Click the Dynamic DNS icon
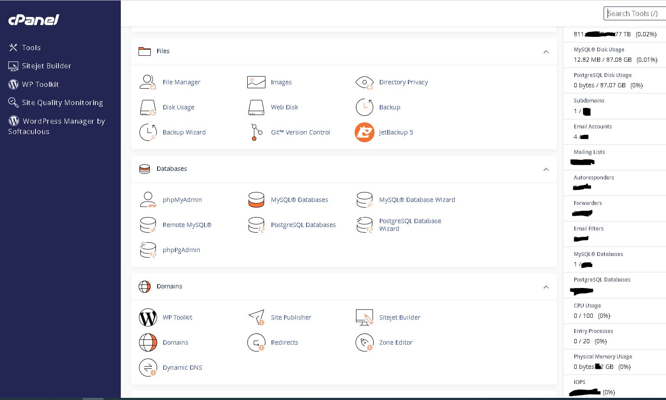The image size is (666, 400). click(x=148, y=368)
